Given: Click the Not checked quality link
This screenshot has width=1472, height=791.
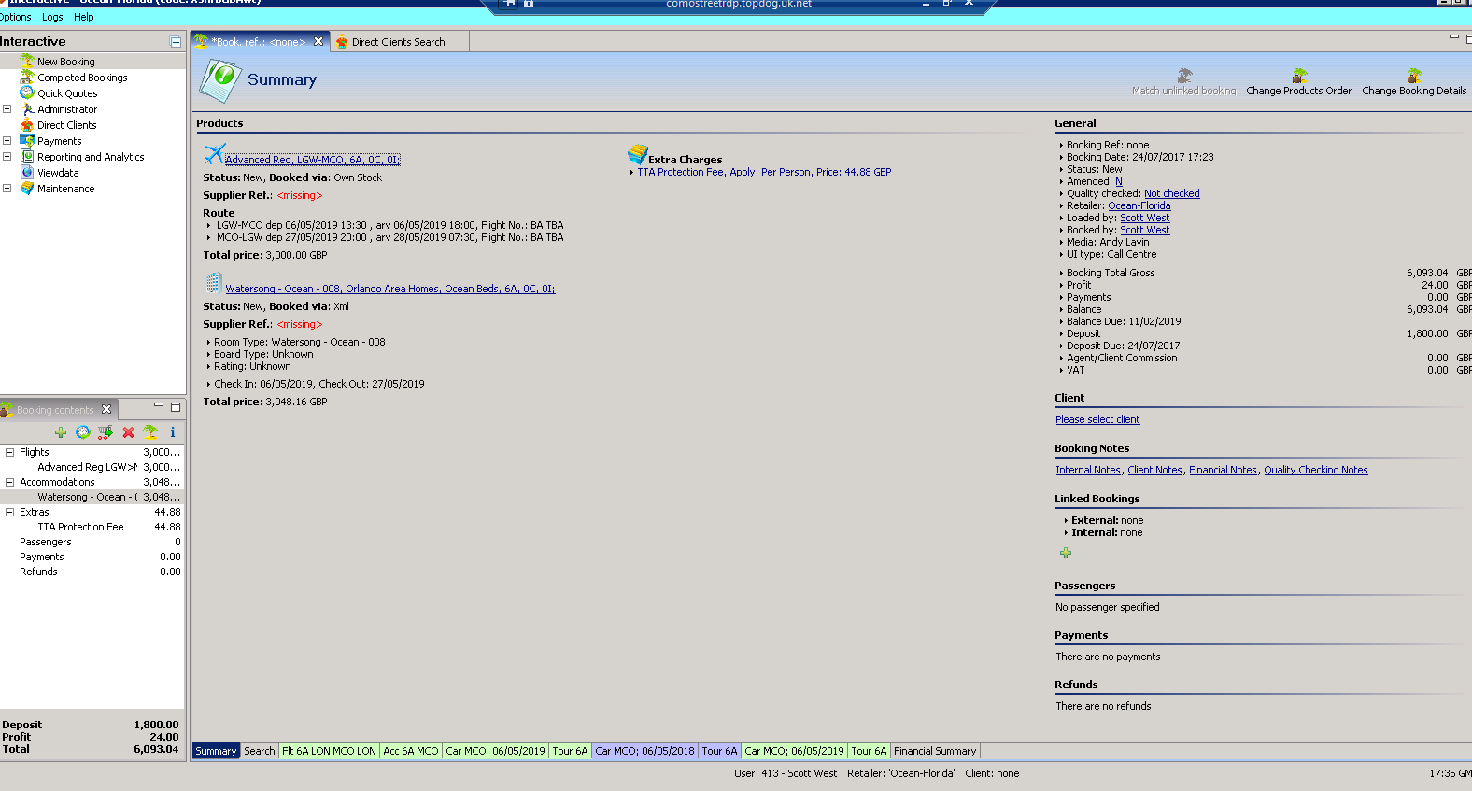Looking at the screenshot, I should click(1172, 193).
